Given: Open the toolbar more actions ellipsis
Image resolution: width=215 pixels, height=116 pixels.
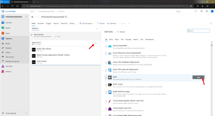Looking at the screenshot, I should (129, 23).
